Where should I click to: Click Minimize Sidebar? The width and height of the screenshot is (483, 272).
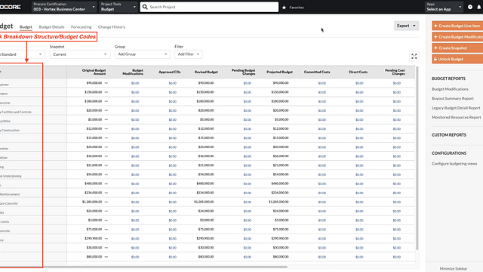click(453, 269)
